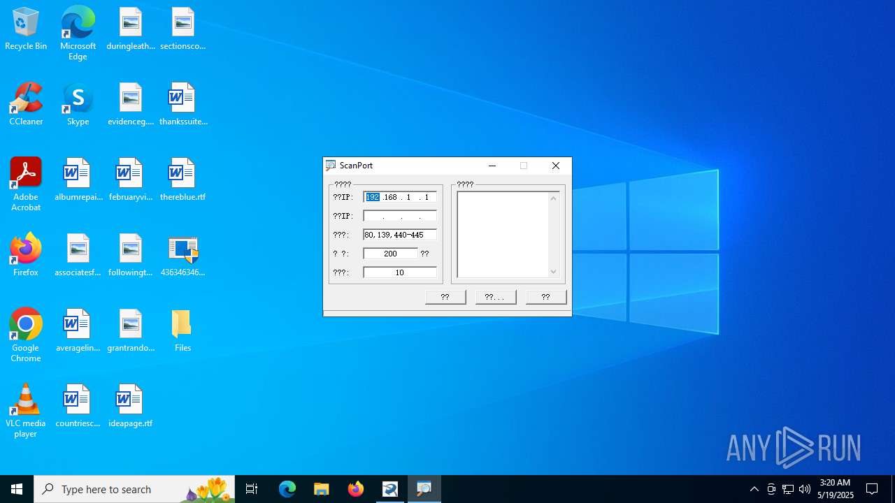Open the notification center icon

click(x=872, y=489)
